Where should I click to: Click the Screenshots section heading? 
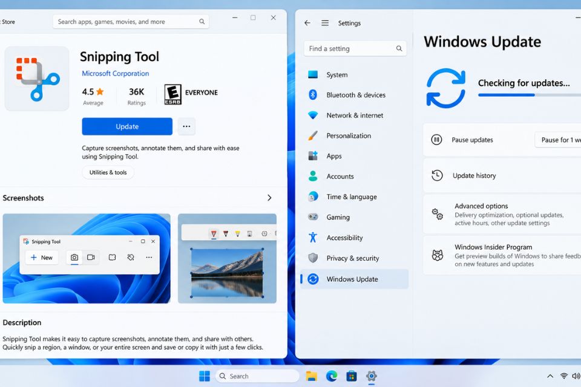(x=23, y=198)
